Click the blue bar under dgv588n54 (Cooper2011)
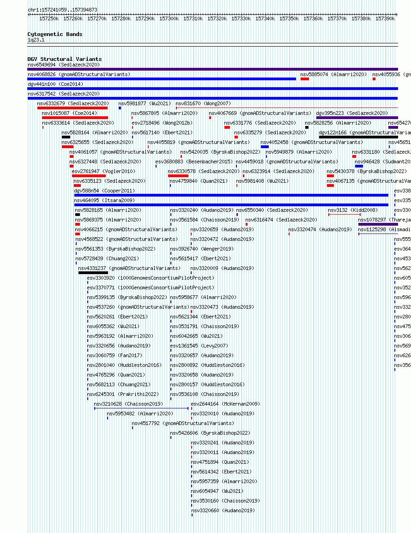 (231, 195)
